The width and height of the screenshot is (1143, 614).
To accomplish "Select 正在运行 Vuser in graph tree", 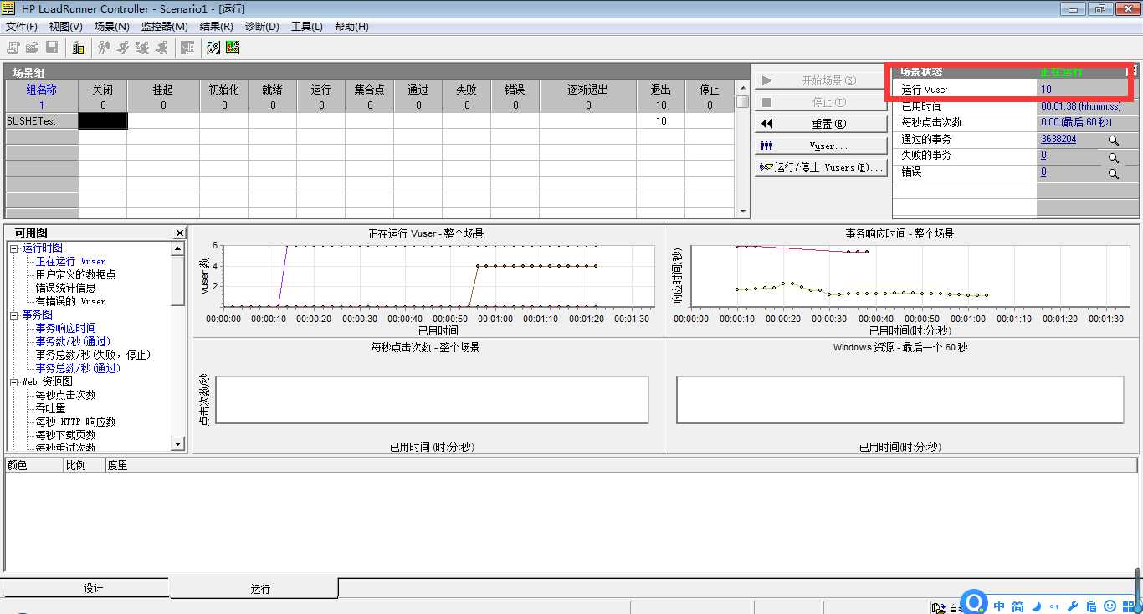I will pyautogui.click(x=70, y=261).
